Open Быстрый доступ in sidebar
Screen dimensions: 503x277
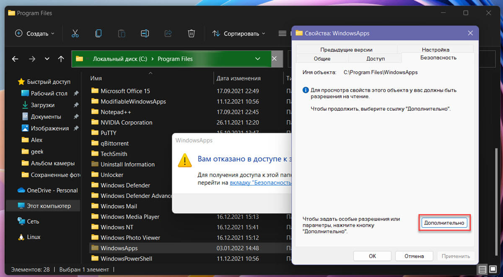(44, 82)
